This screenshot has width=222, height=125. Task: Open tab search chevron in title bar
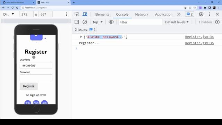[199, 2]
